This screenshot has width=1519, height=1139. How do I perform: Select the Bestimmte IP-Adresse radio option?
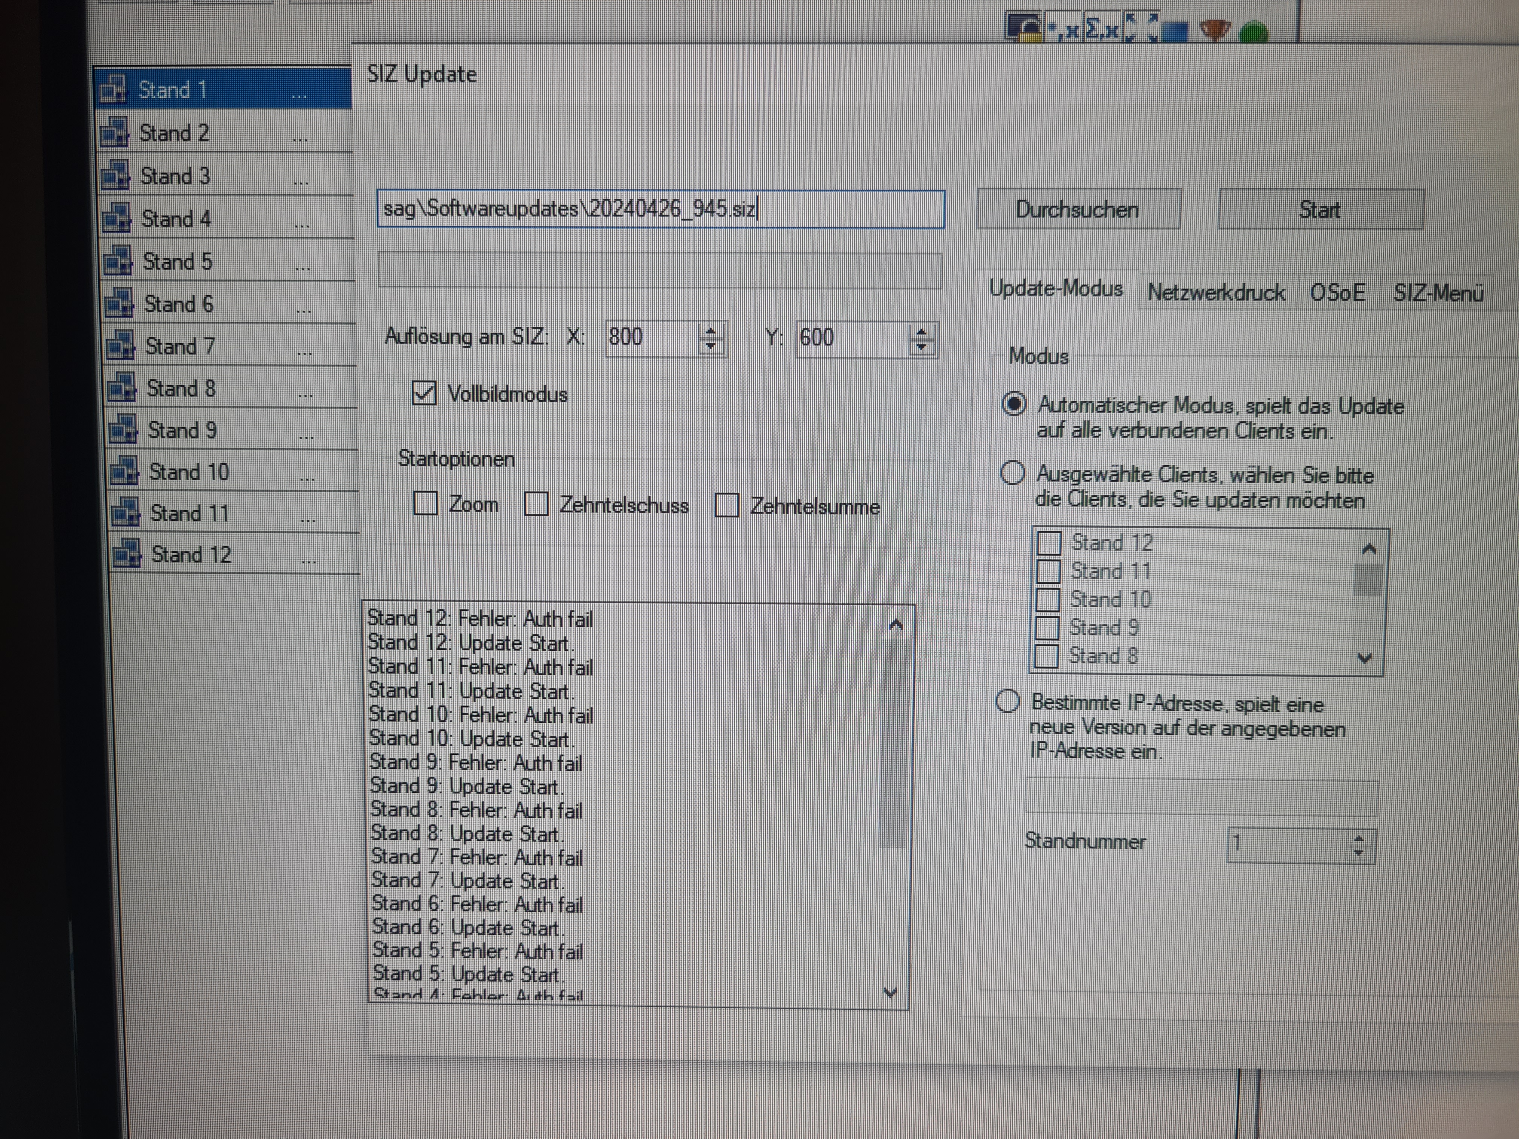click(1007, 702)
